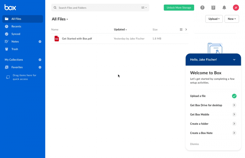Expand the Create a folder setup step
The width and height of the screenshot is (245, 158).
(x=234, y=124)
